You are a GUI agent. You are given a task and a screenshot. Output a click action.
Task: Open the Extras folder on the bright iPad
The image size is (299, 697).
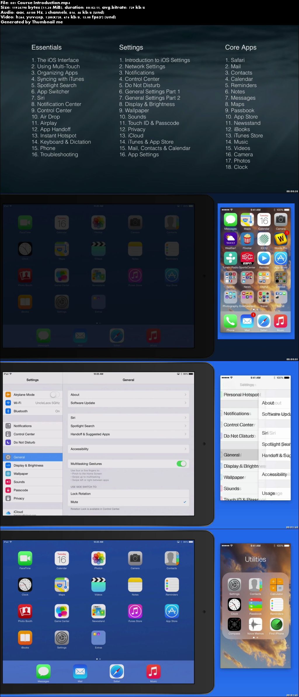point(98,638)
